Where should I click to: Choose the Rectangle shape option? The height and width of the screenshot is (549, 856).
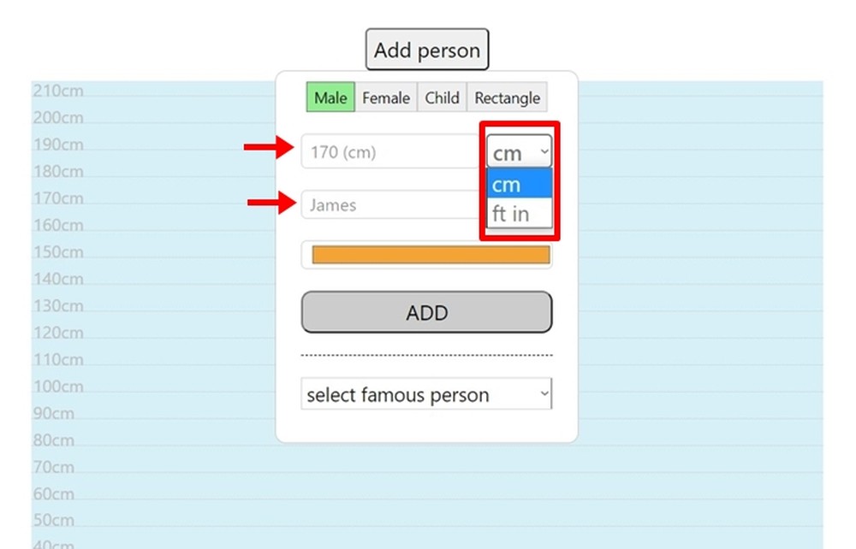[x=507, y=97]
